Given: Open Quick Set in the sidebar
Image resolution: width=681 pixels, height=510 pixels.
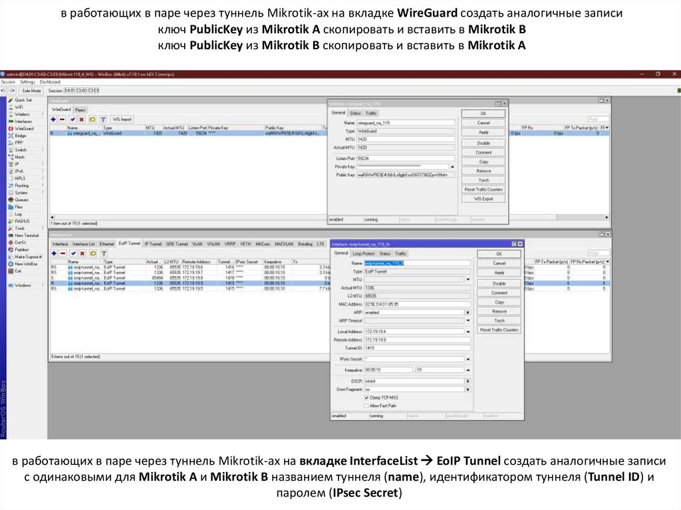Looking at the screenshot, I should tap(23, 100).
